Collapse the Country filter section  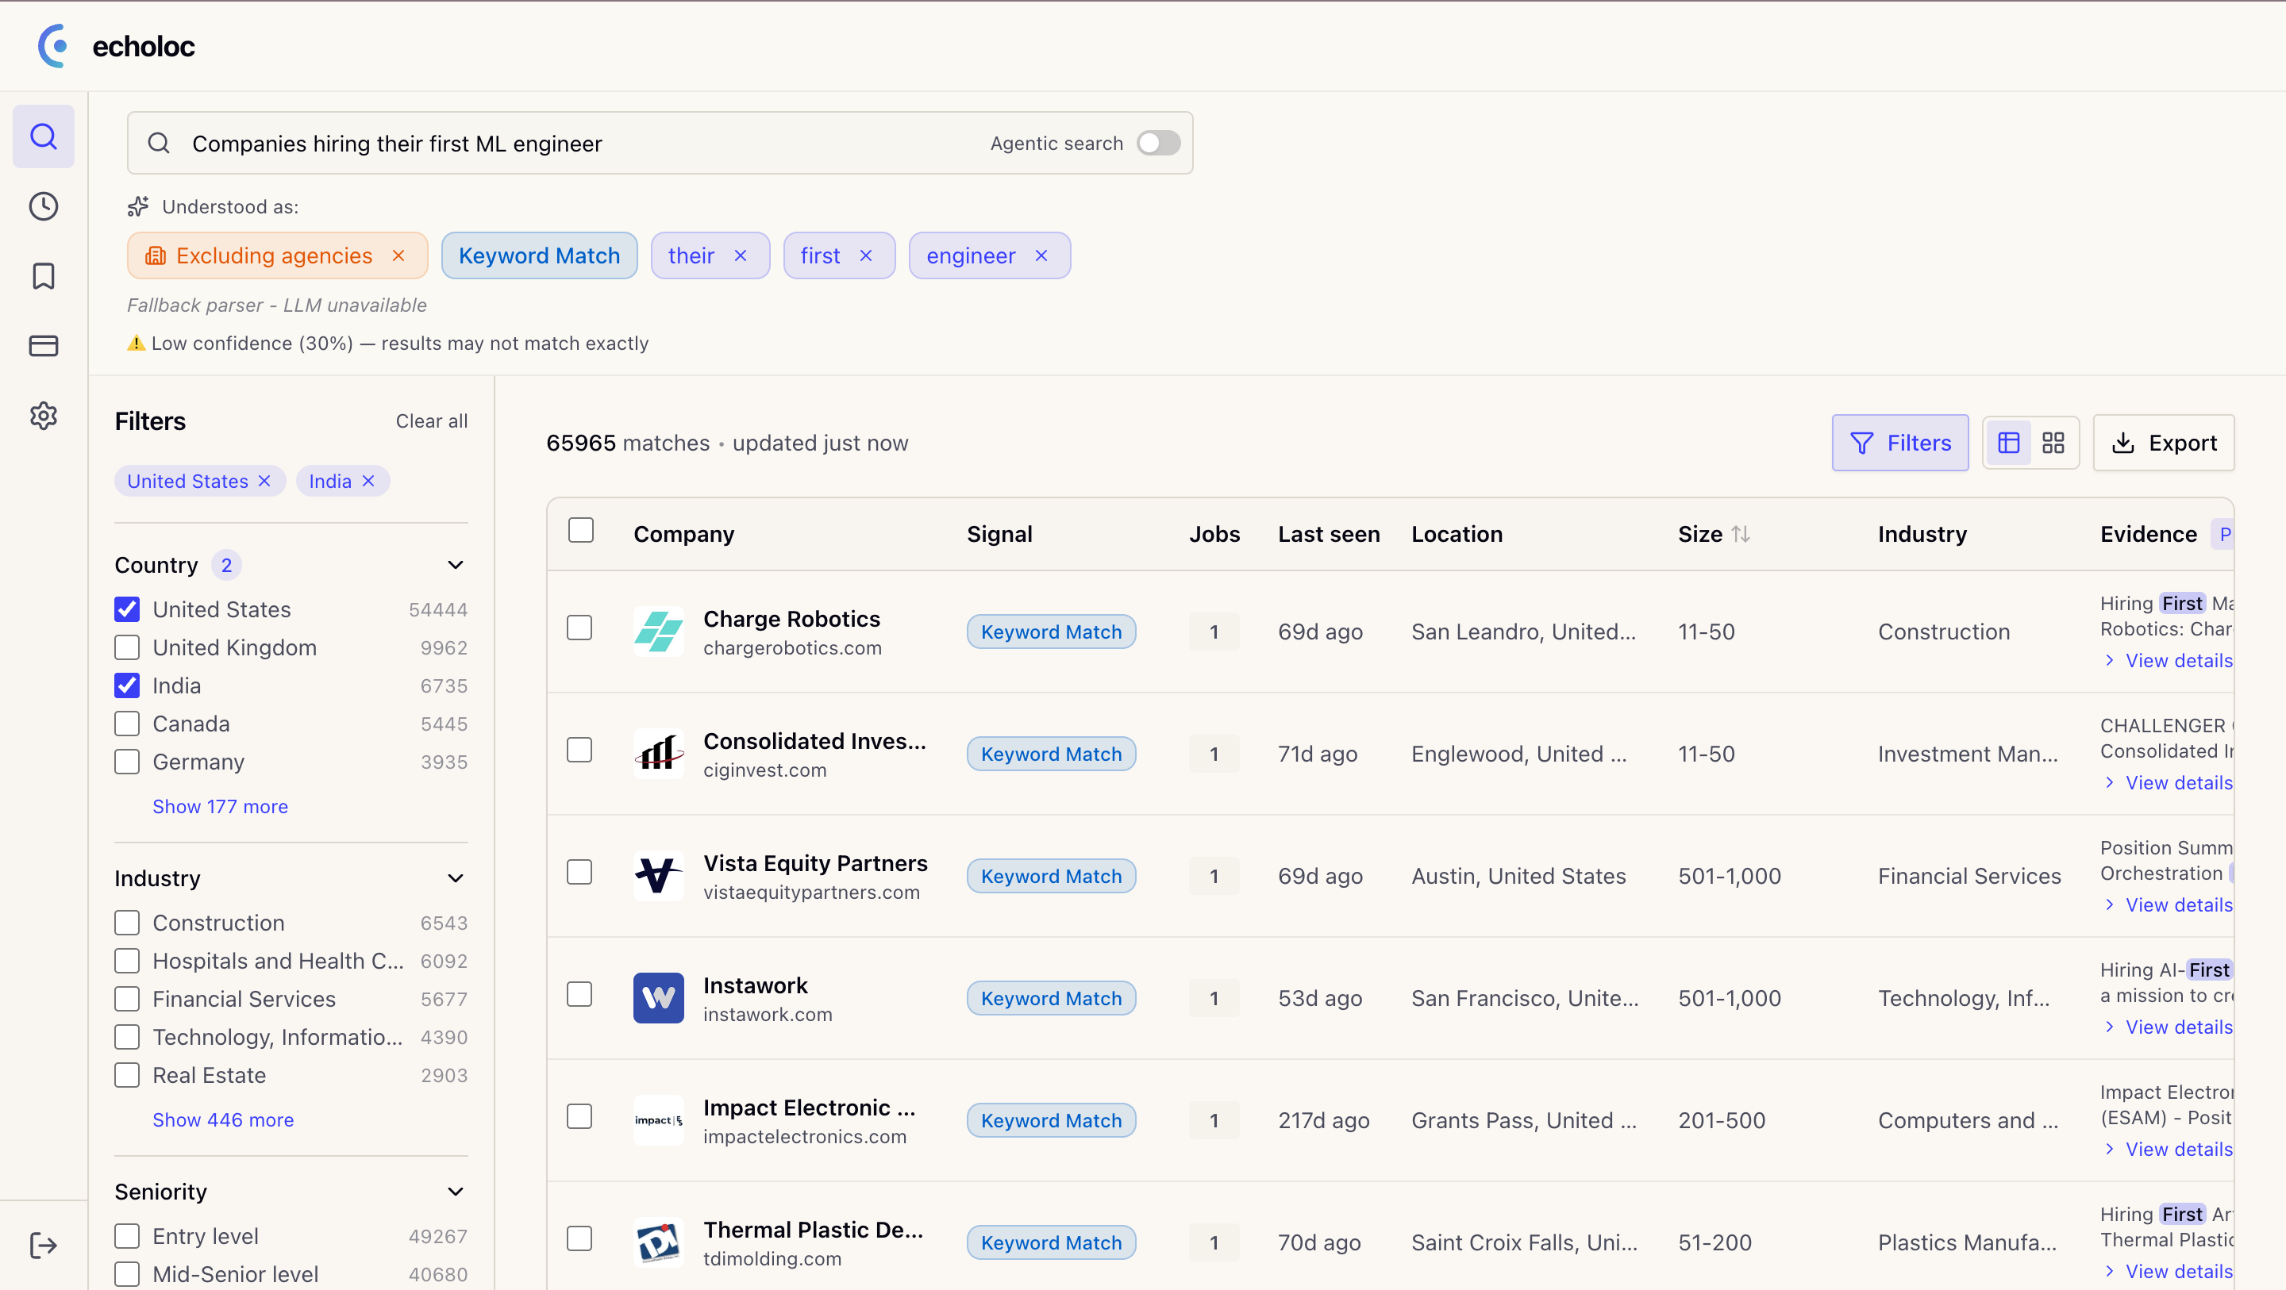pyautogui.click(x=456, y=565)
